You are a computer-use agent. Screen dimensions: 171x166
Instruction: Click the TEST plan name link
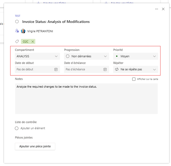point(18,16)
